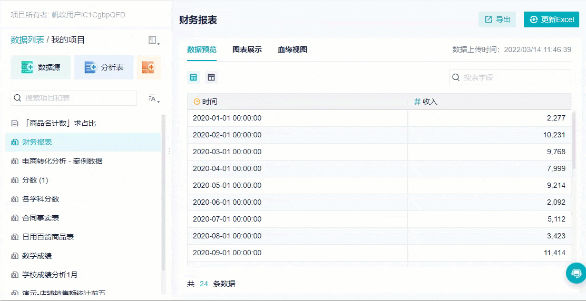
Task: Click the value 2,092
Action: pyautogui.click(x=556, y=202)
